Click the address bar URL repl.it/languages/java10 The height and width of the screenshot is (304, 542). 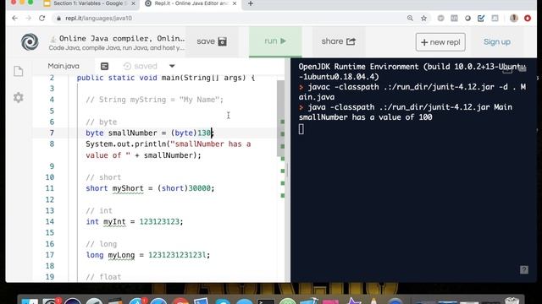pyautogui.click(x=99, y=19)
